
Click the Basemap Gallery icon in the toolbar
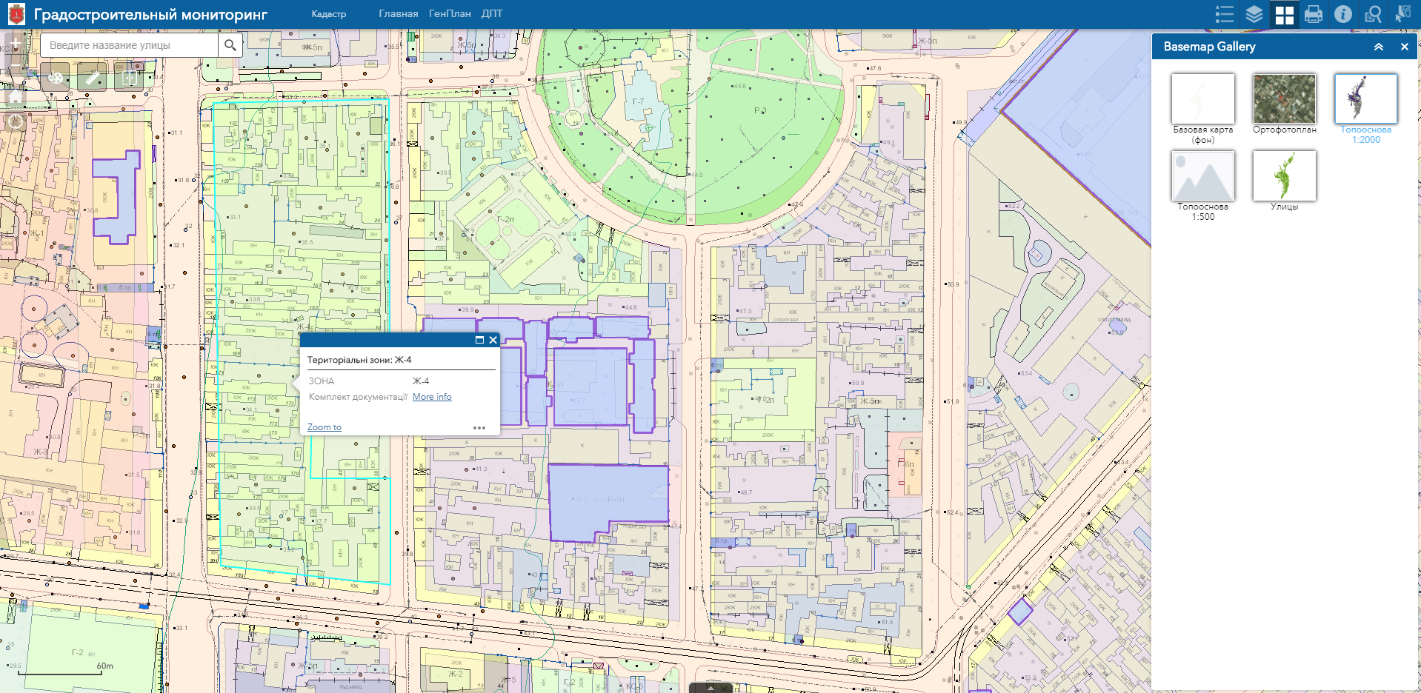click(1284, 13)
